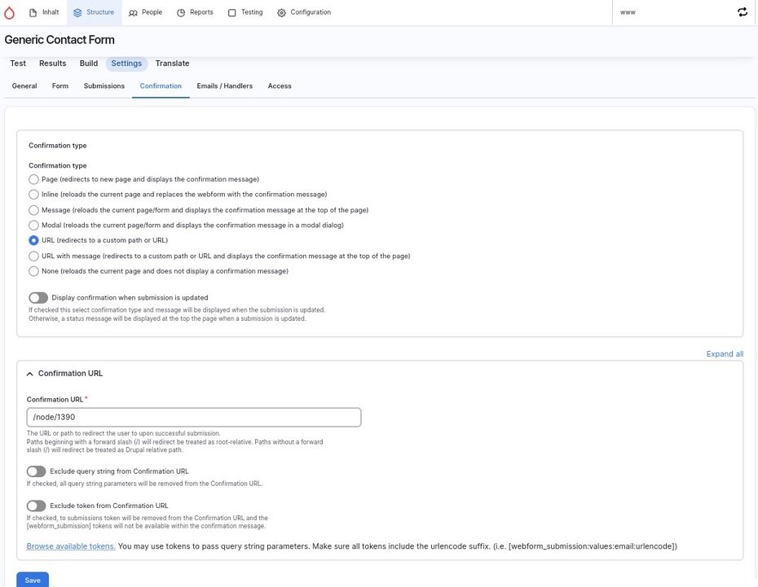Click the Confirmation URL text field
This screenshot has width=758, height=587.
click(x=194, y=418)
